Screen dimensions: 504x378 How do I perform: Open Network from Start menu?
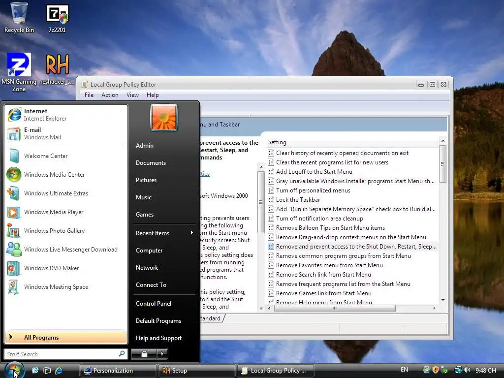(147, 268)
